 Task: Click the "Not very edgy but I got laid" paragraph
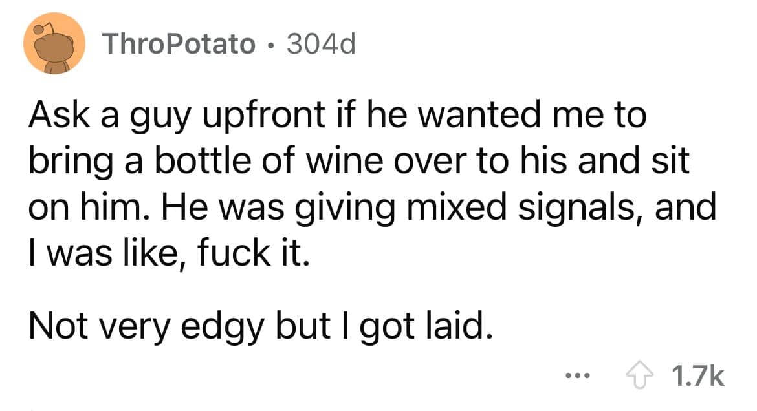click(x=259, y=328)
